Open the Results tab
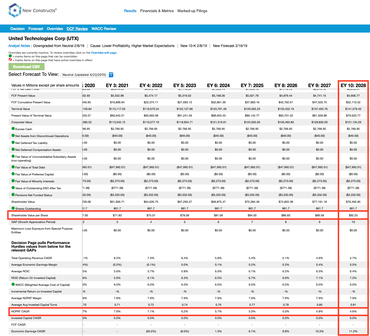This screenshot has width=370, height=336. [130, 11]
